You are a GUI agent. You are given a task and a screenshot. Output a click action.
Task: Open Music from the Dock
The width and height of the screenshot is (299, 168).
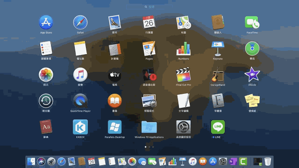193,161
